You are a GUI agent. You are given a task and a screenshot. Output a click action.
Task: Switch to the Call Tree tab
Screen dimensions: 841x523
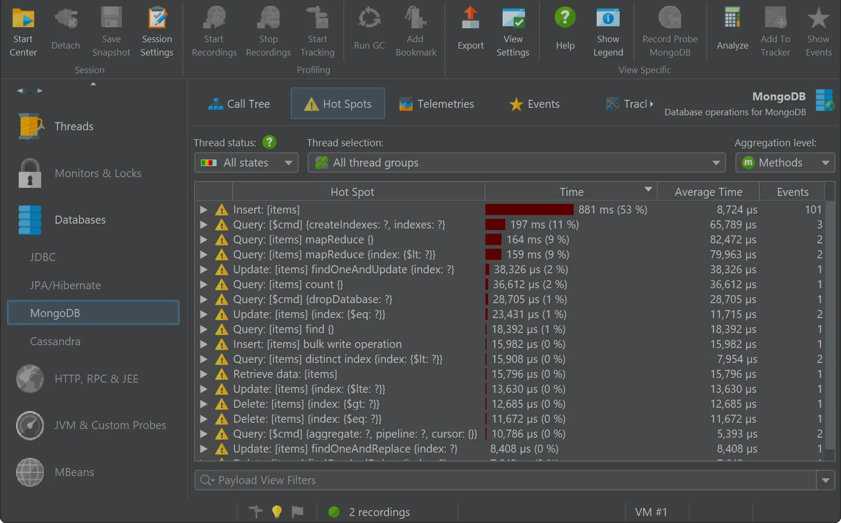tap(239, 104)
